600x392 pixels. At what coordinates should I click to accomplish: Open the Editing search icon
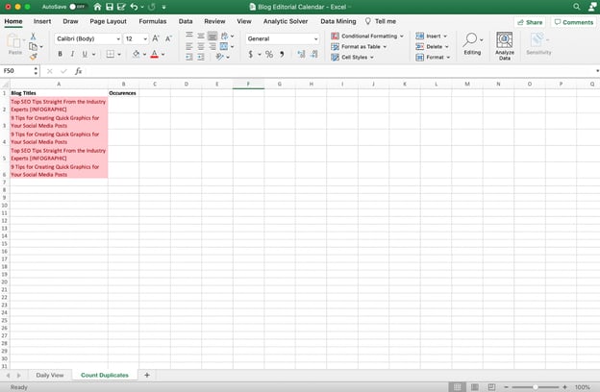(471, 40)
